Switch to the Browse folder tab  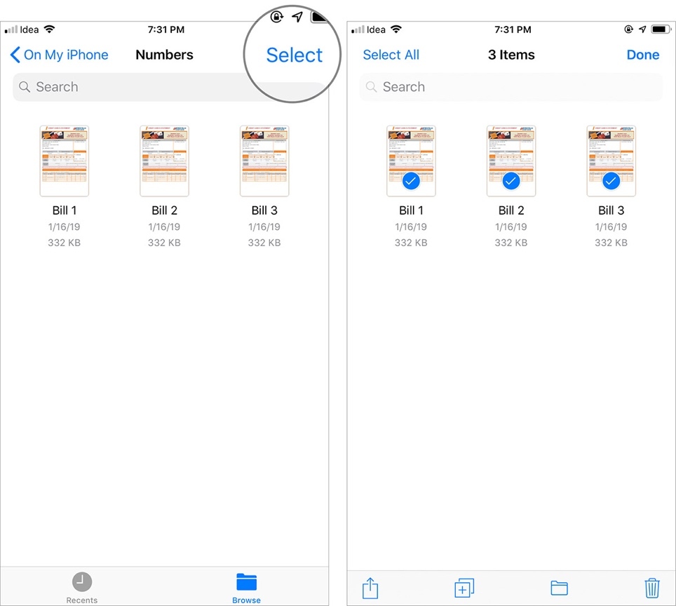(x=246, y=587)
